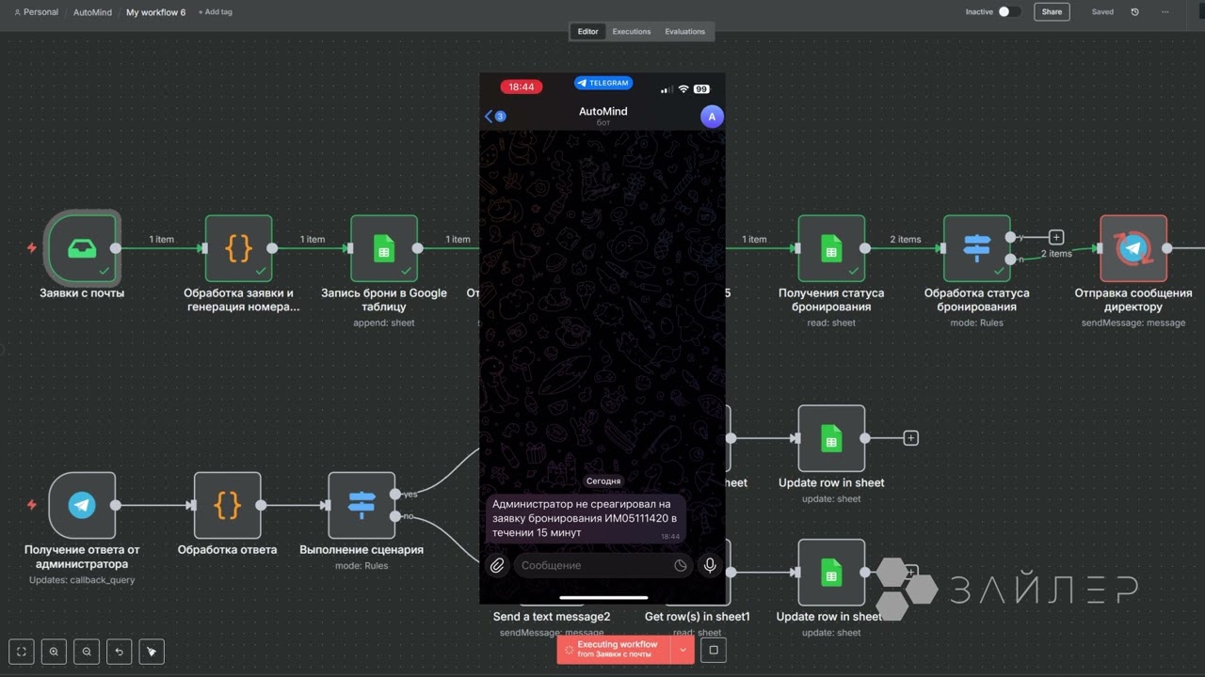Image resolution: width=1205 pixels, height=677 pixels.
Task: Open the lower Update row in sheet node
Action: point(831,572)
